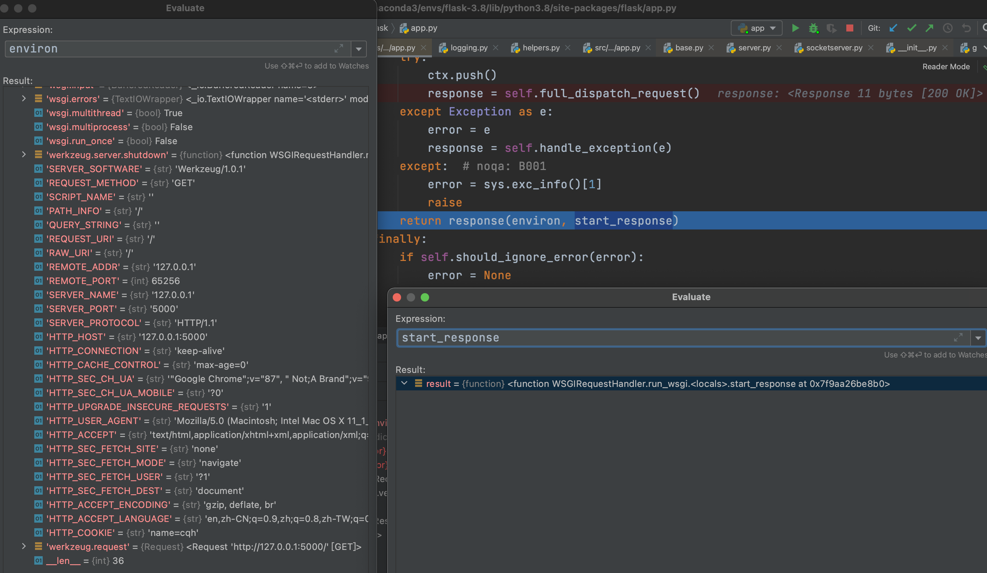Click the start_response expression input field
The width and height of the screenshot is (987, 573).
666,338
